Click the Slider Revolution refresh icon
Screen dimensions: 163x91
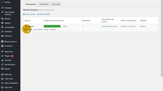point(2,83)
